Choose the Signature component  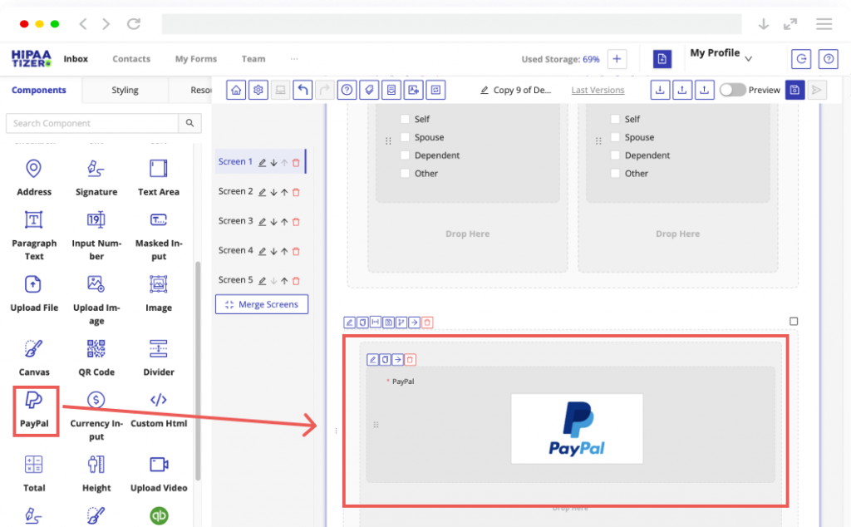tap(96, 170)
